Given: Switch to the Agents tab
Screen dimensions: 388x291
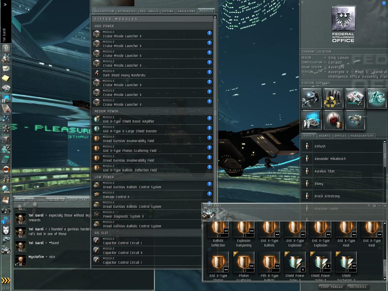Looking at the screenshot, I should [x=325, y=136].
